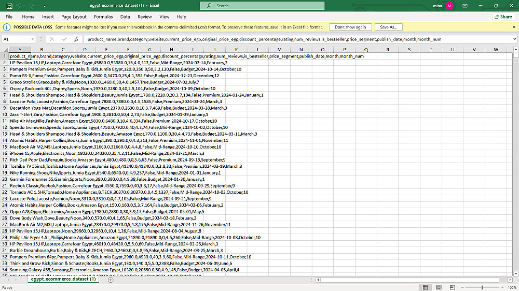Click the Select All corner triangle
This screenshot has width=519, height=291.
click(x=5, y=50)
